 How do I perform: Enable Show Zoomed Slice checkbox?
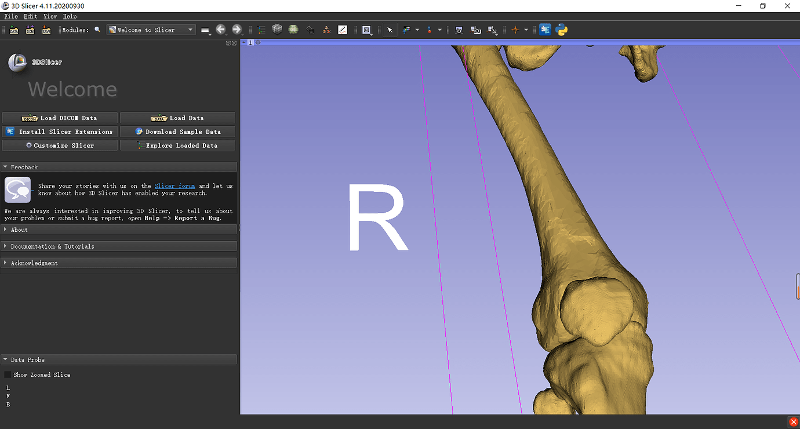8,375
